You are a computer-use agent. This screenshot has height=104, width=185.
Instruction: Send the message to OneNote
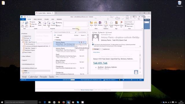100,24
